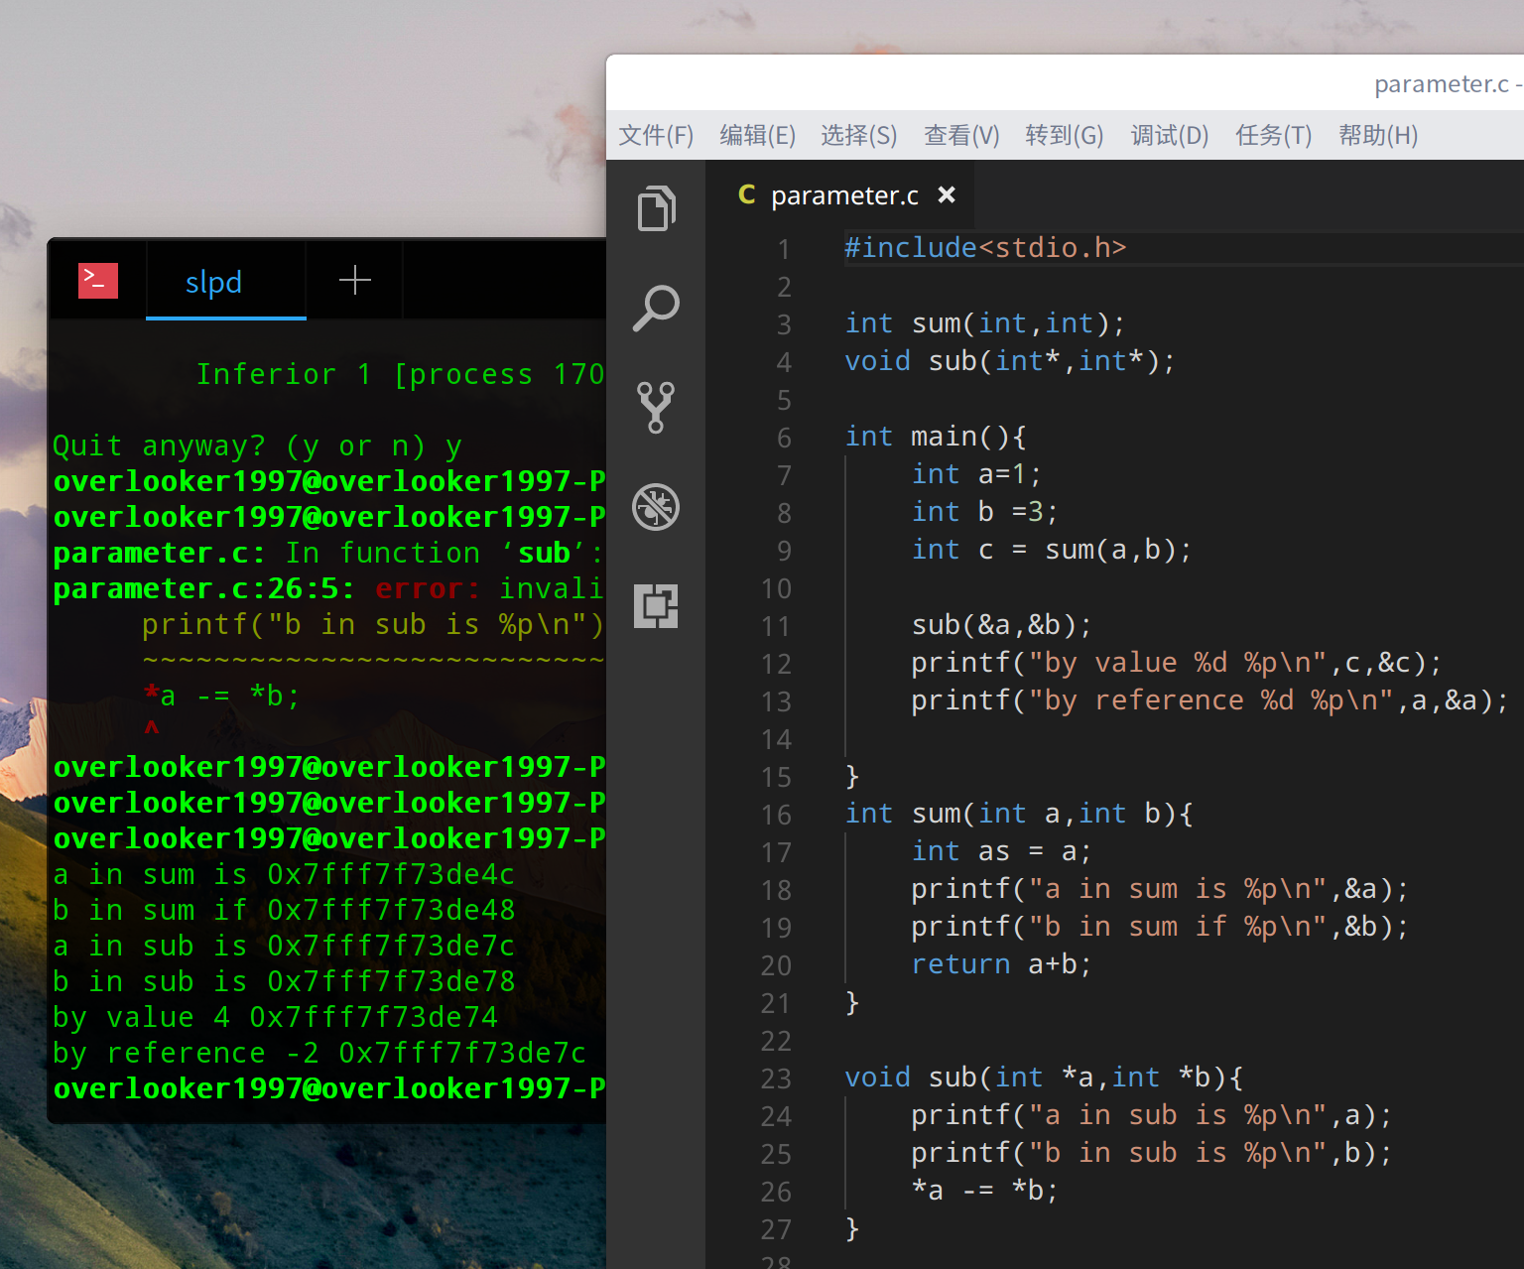Click 'by reference -2 0x7fff7f73de7c' terminal line
1524x1269 pixels.
[320, 1054]
